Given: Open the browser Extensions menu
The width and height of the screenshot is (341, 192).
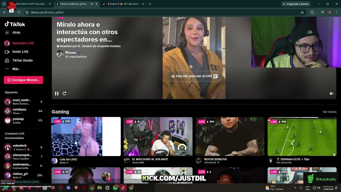Looking at the screenshot, I should 312,12.
